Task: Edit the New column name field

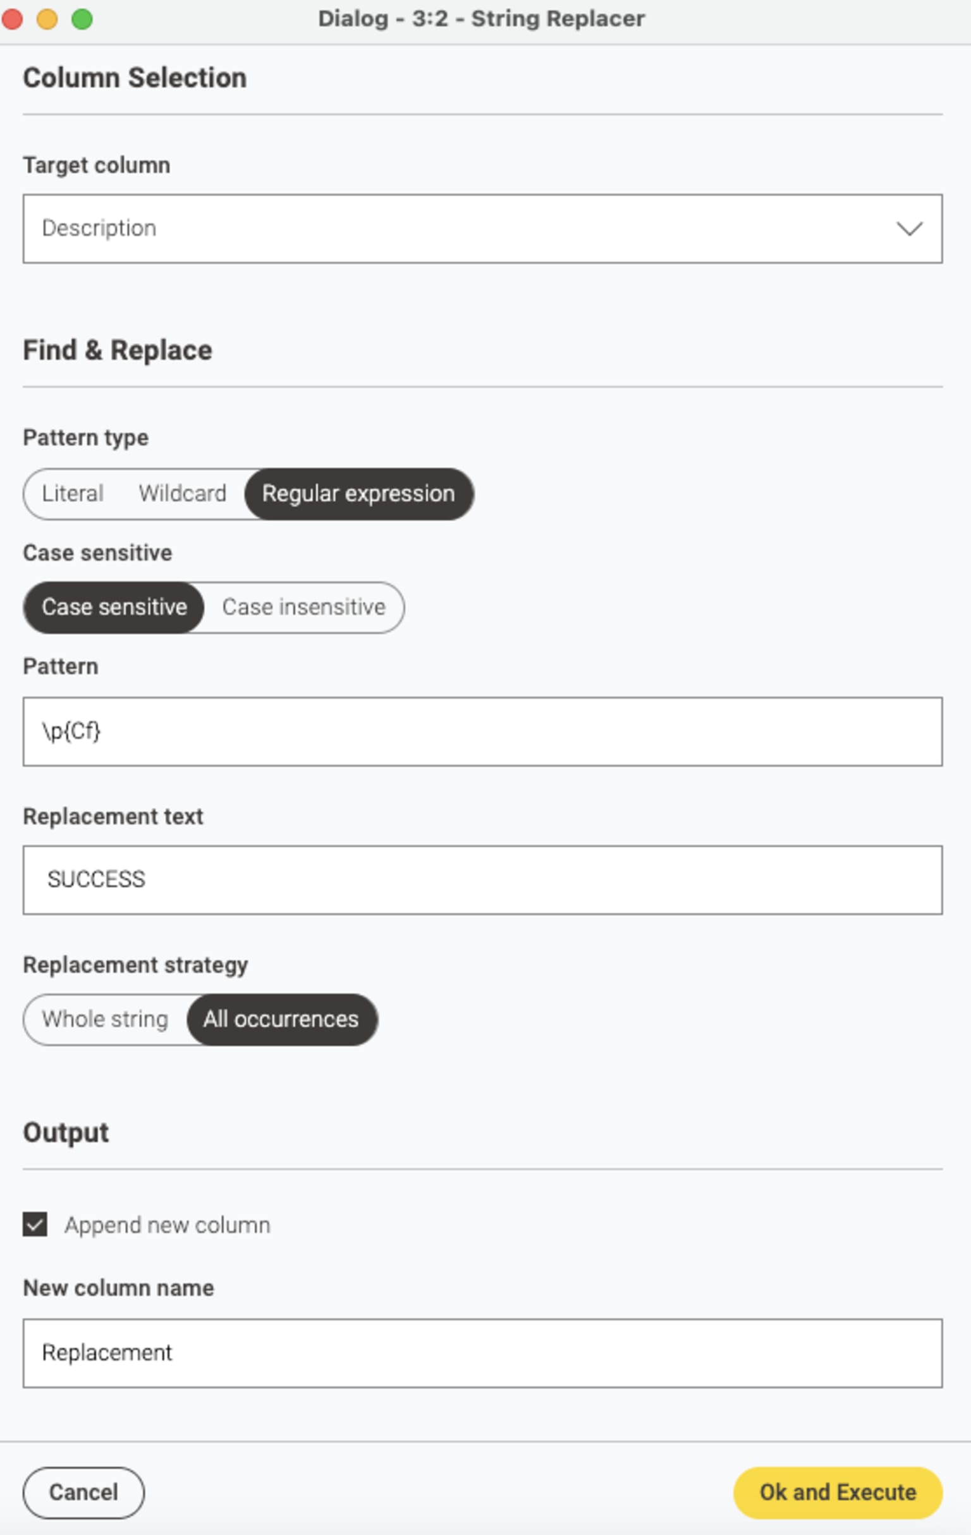Action: [482, 1353]
